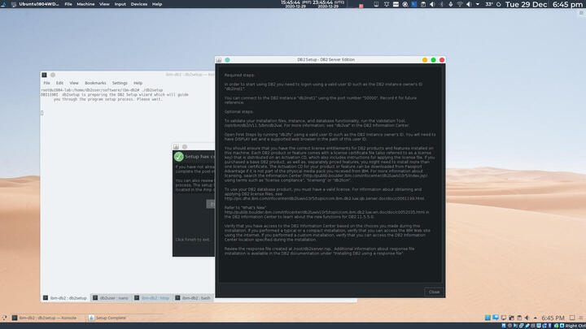Click the Optional steps heading in DB2 Setup

[238, 111]
